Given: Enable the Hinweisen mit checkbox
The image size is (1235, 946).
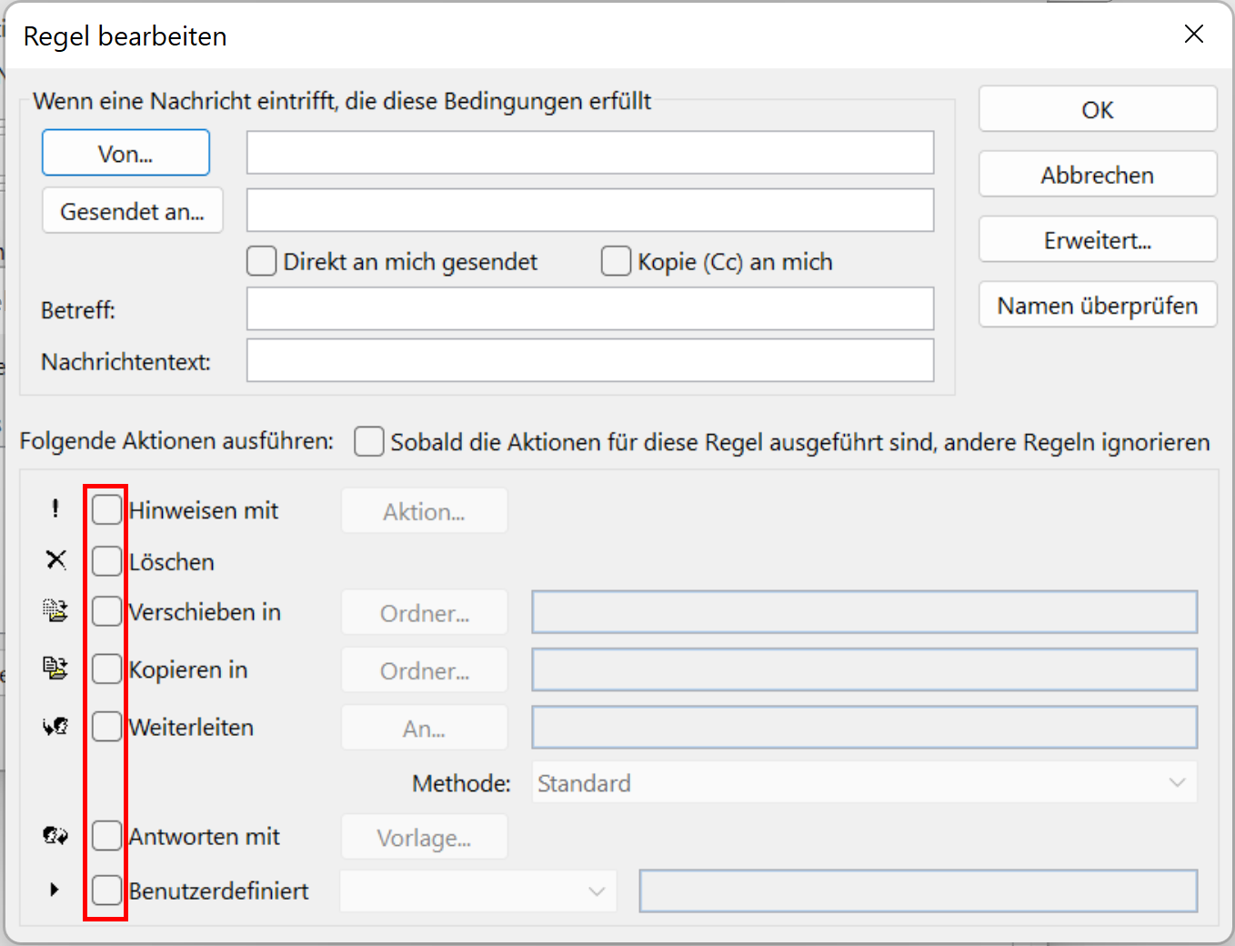Looking at the screenshot, I should [107, 509].
